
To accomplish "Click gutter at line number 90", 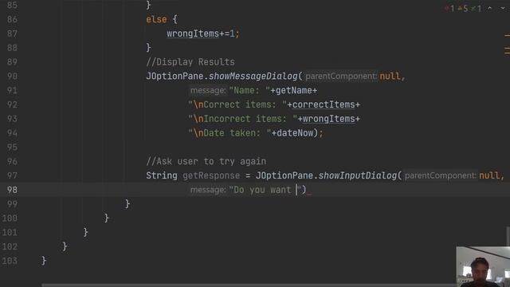I will tap(12, 77).
